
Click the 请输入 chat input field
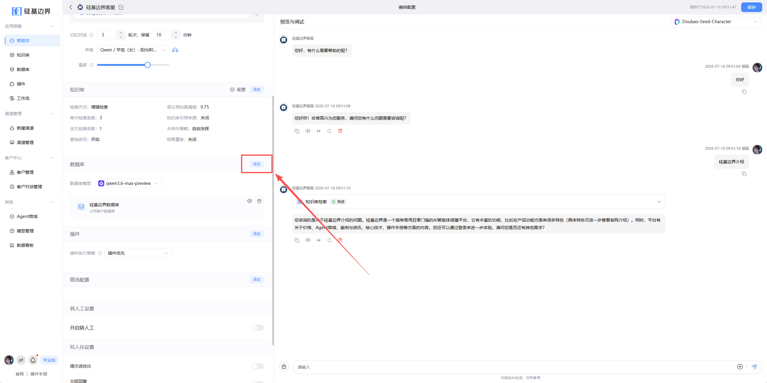point(514,367)
